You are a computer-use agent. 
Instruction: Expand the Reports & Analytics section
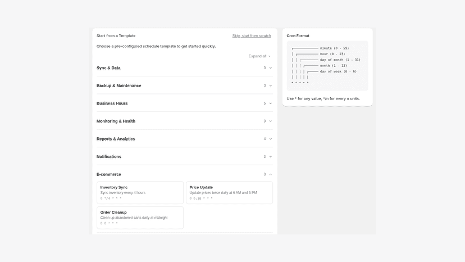tap(184, 139)
